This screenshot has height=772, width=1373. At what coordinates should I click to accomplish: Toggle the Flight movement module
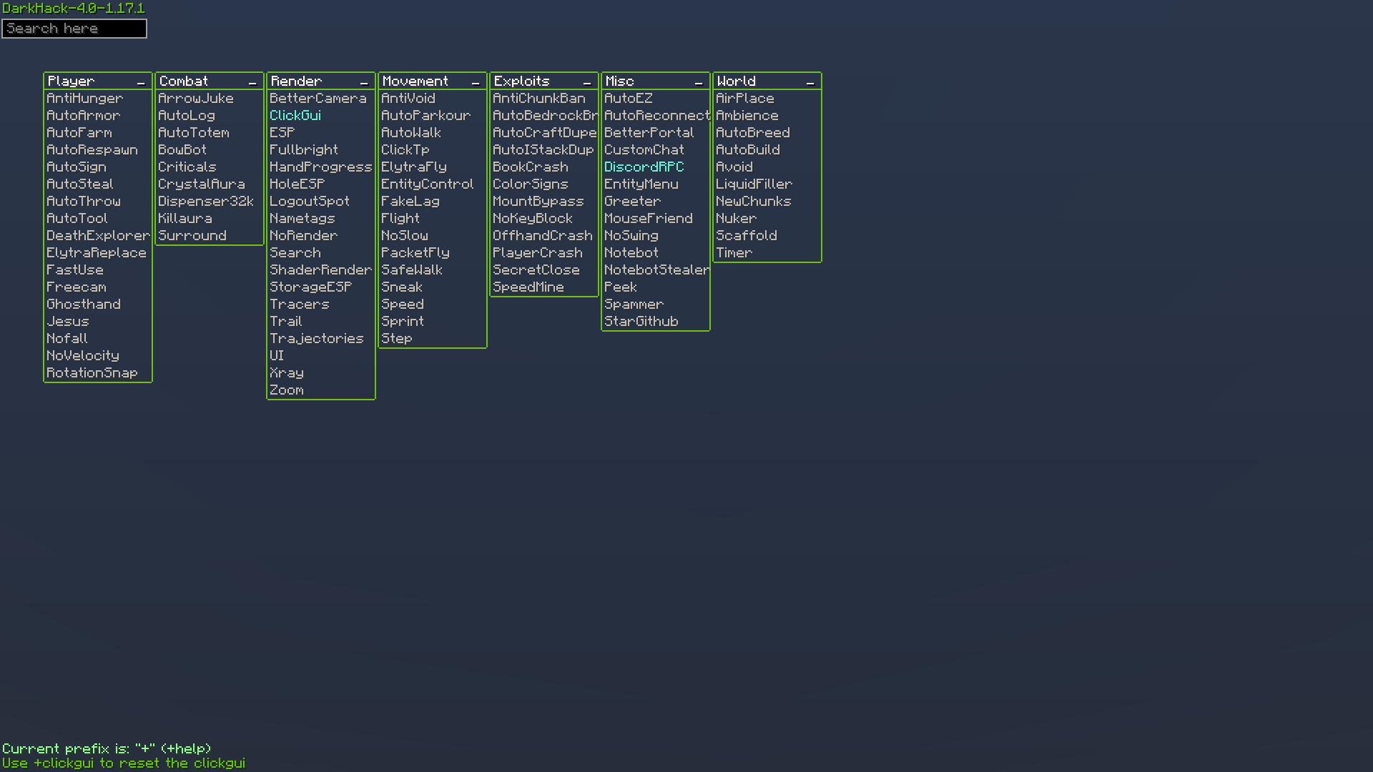coord(400,219)
